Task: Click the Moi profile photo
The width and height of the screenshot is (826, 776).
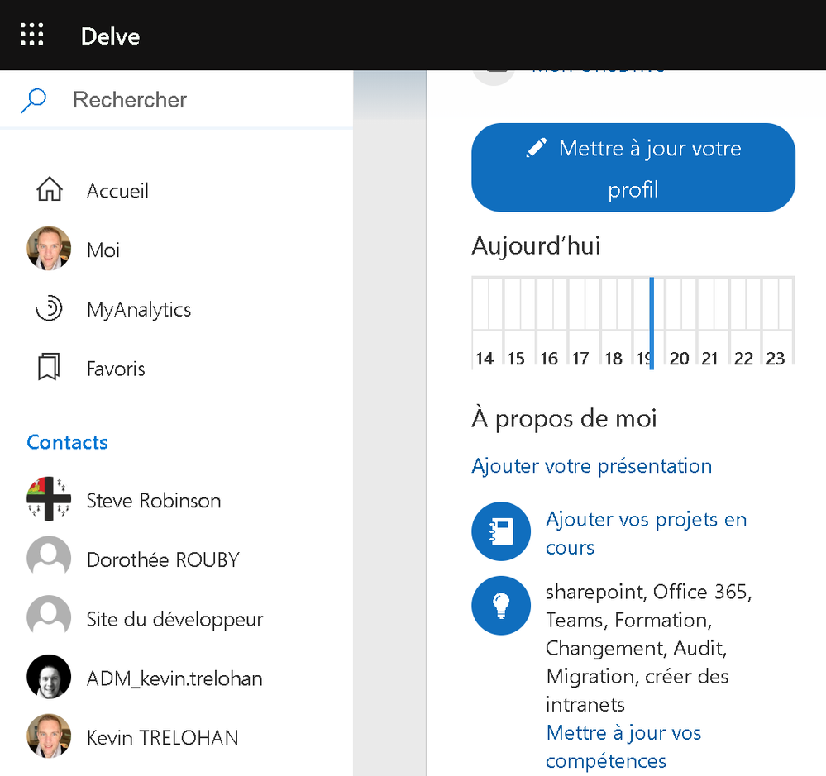Action: (49, 249)
